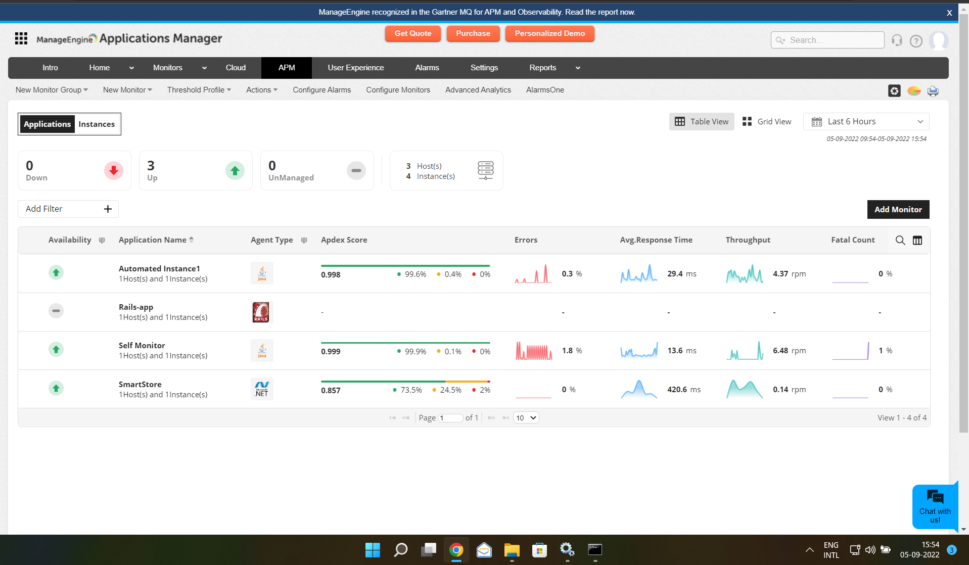
Task: Expand the Reports menu arrow
Action: pyautogui.click(x=578, y=68)
